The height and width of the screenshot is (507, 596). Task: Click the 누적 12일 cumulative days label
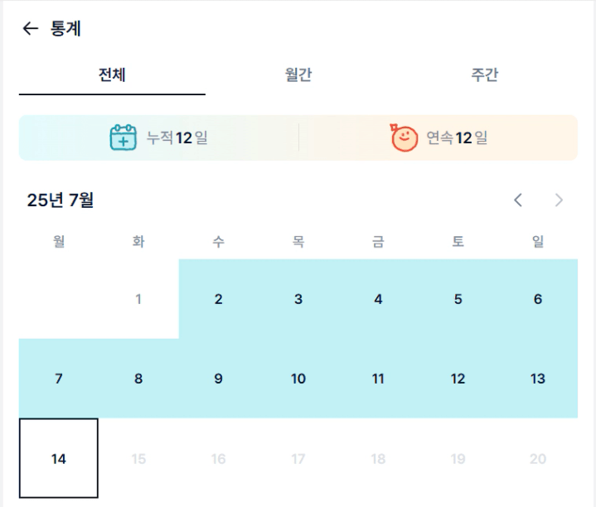(177, 138)
